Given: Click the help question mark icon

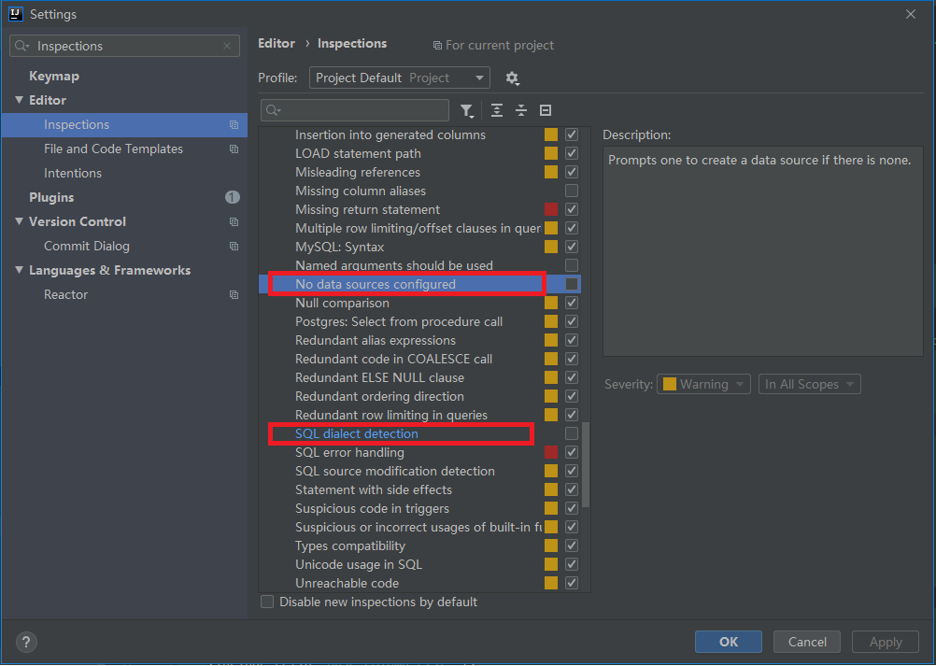Looking at the screenshot, I should [x=25, y=642].
